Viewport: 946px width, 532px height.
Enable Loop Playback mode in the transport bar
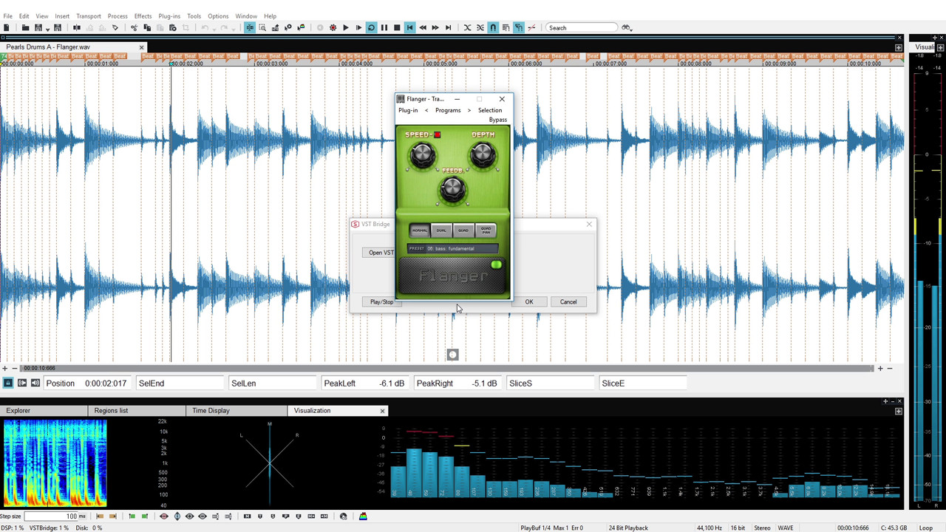370,27
